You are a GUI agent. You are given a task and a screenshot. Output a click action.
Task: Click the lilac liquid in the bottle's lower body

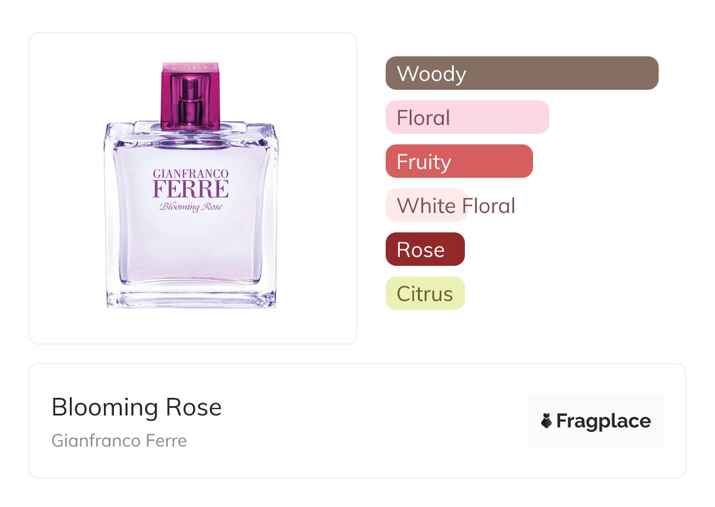(x=190, y=252)
